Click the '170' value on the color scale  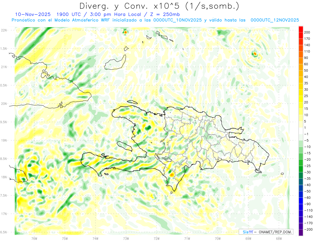(307, 39)
